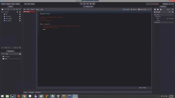This screenshot has width=175, height=98.
Task: Toggle left_paddle visibility eye
Action: point(20,21)
